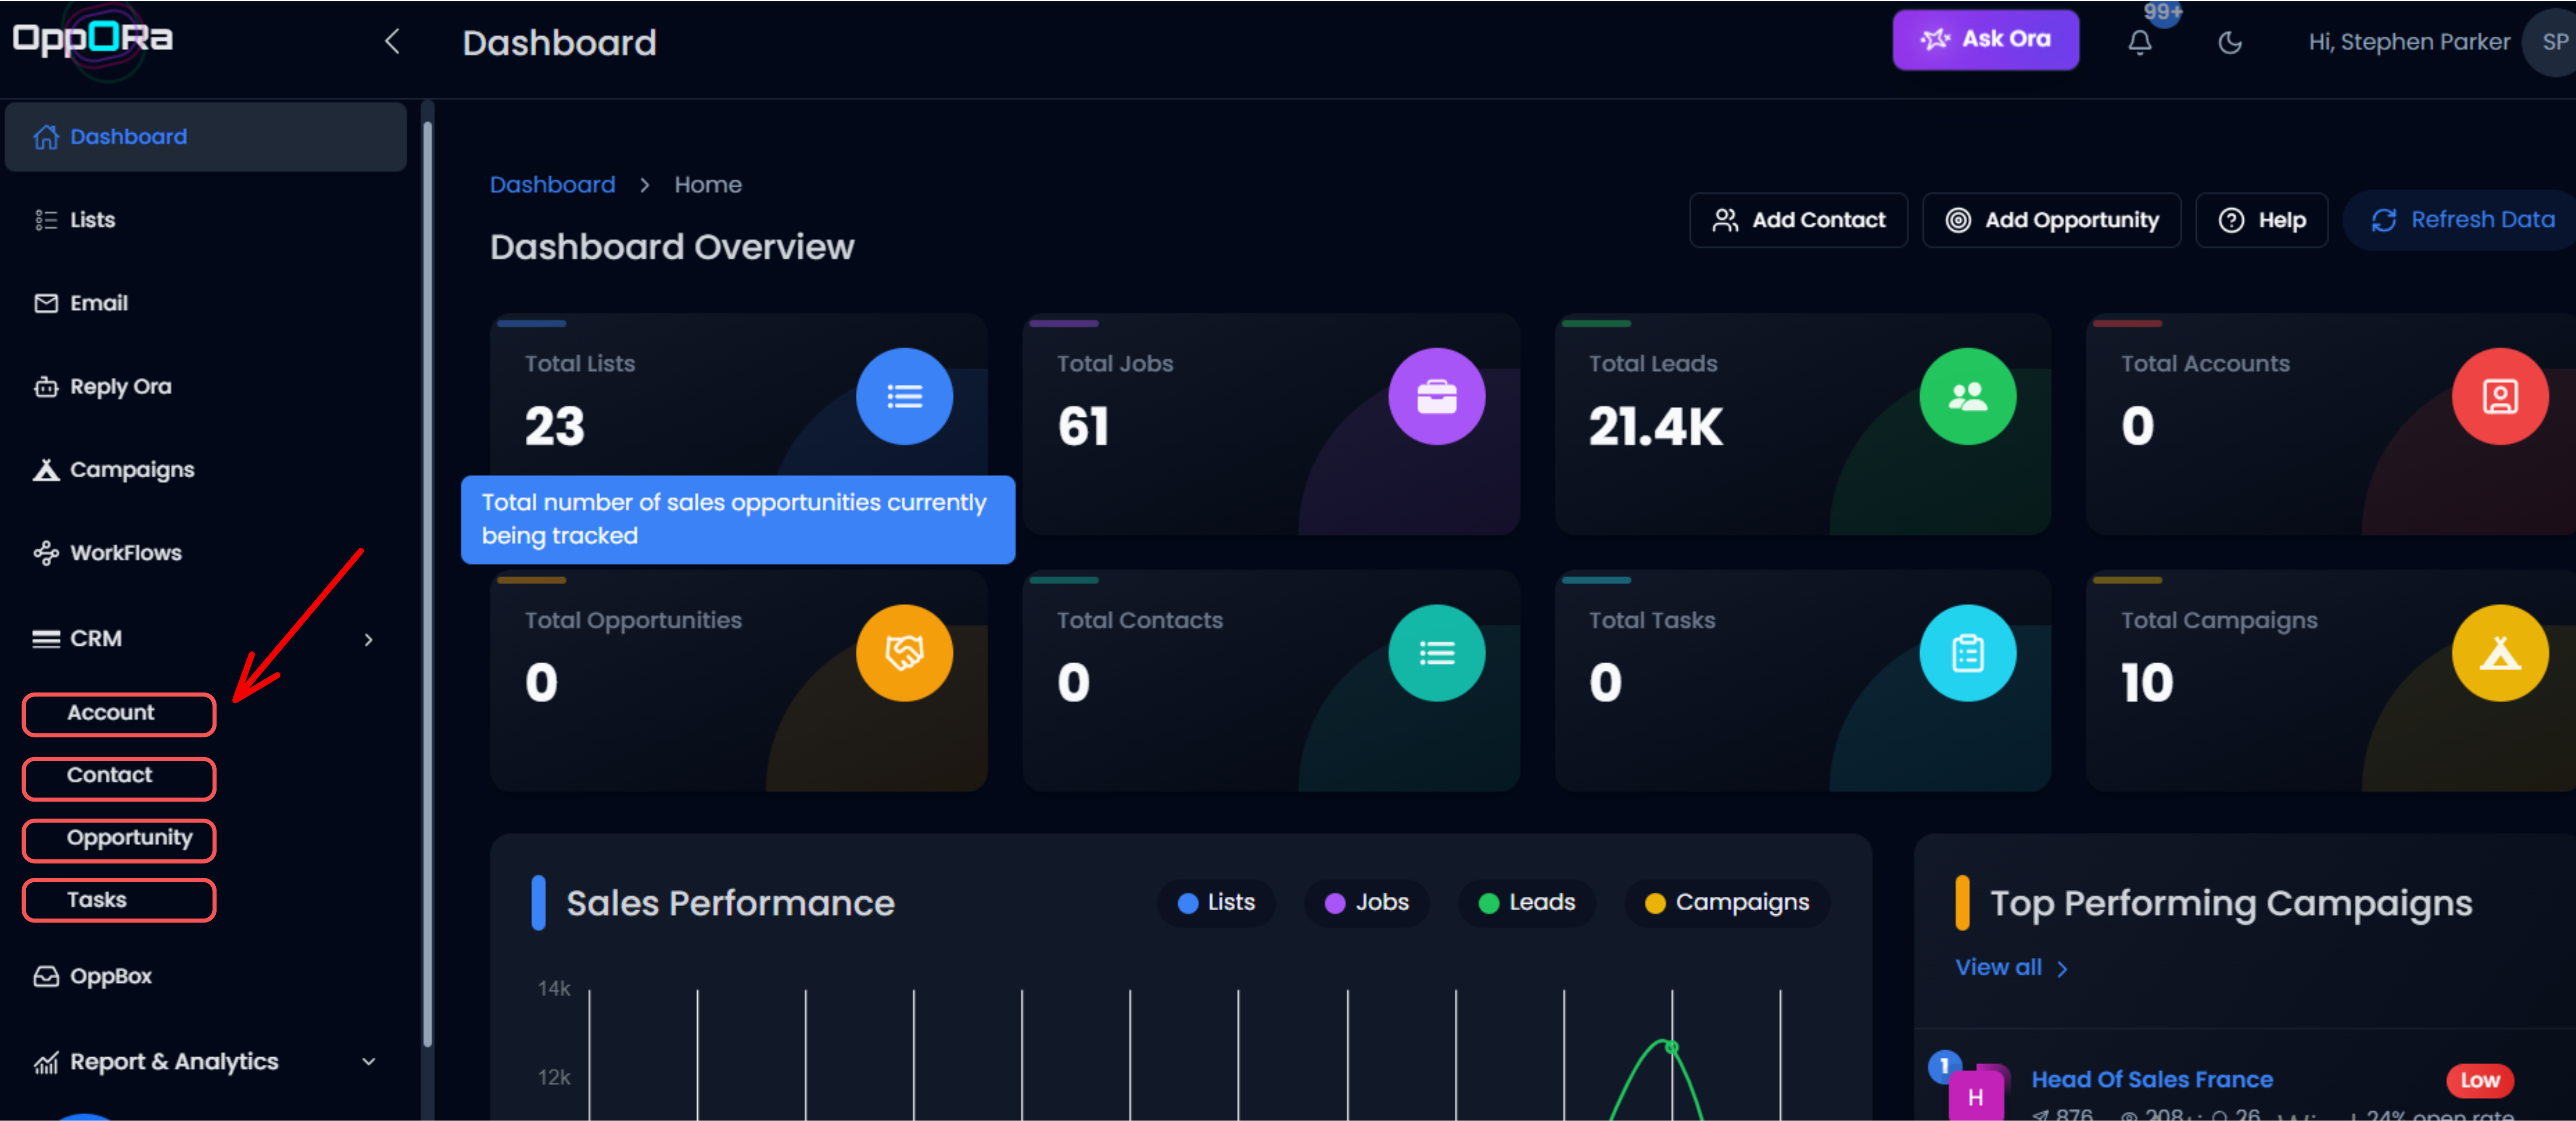Open the SP user avatar menu
The image size is (2576, 1121).
2552,42
